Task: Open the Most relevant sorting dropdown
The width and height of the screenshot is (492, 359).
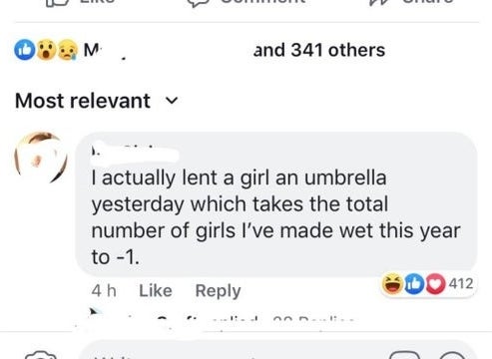Action: coord(97,101)
